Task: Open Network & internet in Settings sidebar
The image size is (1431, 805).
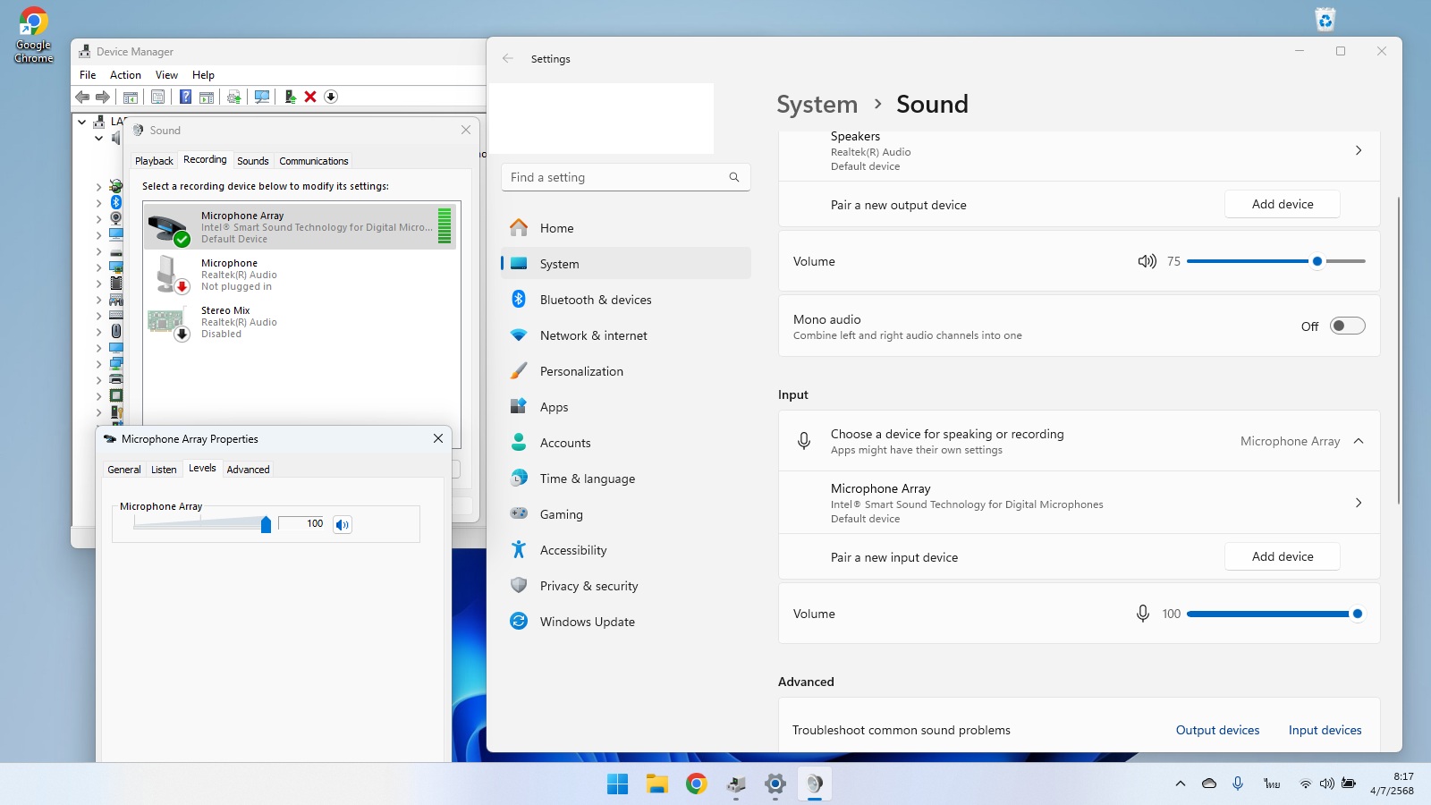Action: pyautogui.click(x=625, y=335)
